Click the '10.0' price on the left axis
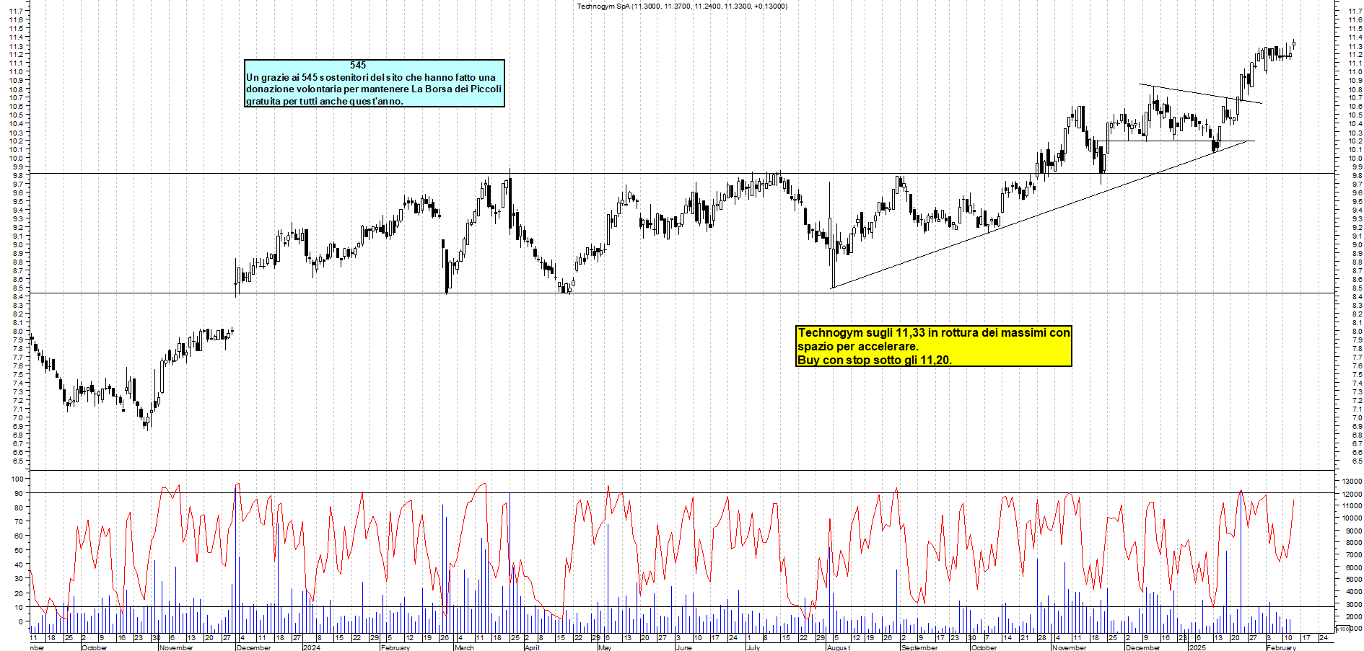 (x=16, y=159)
